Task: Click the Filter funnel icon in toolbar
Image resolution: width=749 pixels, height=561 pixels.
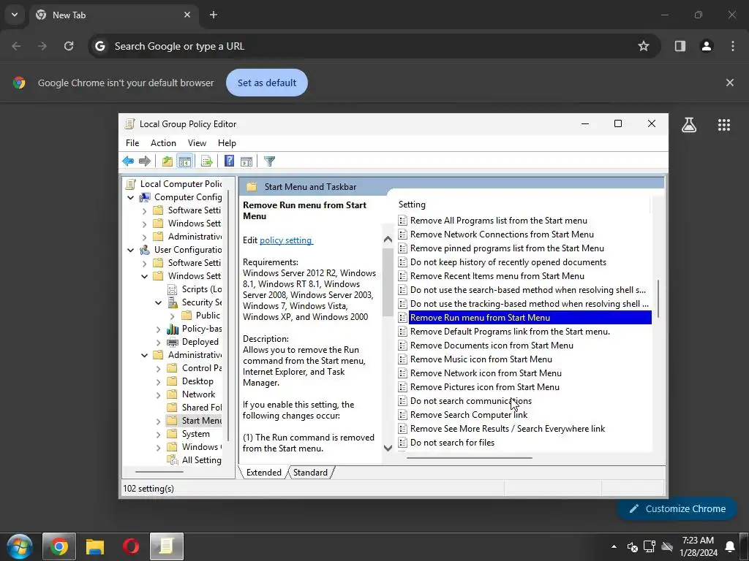Action: pyautogui.click(x=269, y=161)
